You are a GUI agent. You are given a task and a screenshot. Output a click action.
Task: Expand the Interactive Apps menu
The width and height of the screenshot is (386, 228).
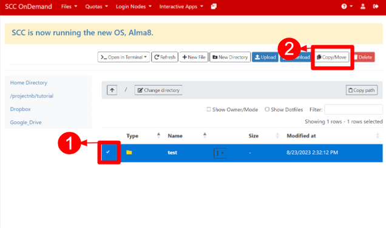pos(181,7)
